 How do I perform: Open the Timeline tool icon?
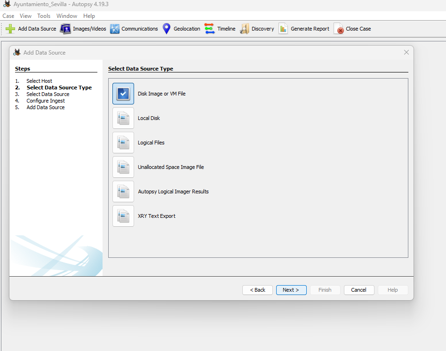point(210,29)
